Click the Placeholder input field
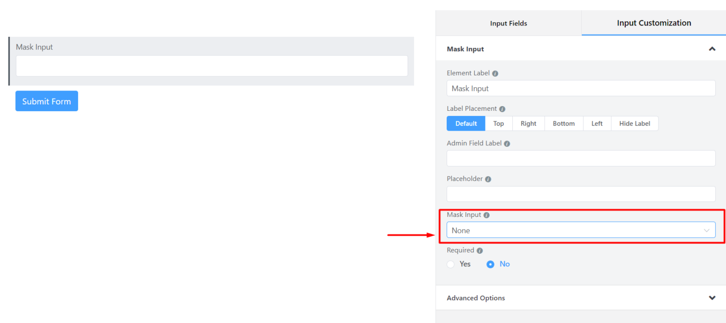 [x=581, y=193]
